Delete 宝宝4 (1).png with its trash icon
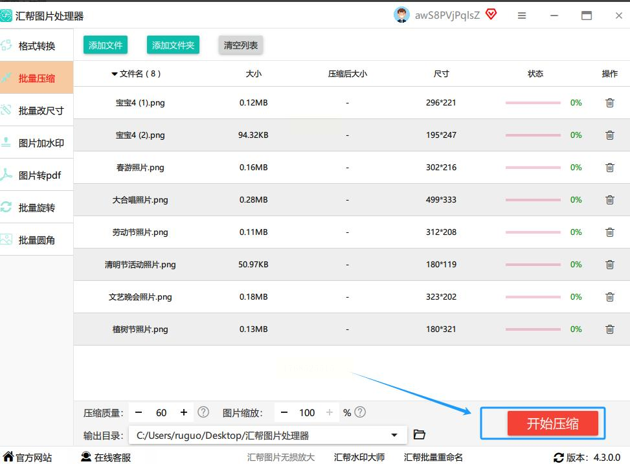The height and width of the screenshot is (464, 630). coord(609,103)
